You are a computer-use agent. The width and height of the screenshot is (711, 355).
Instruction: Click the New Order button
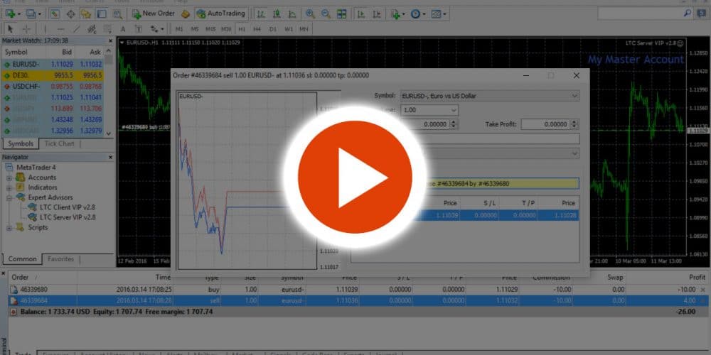pyautogui.click(x=154, y=13)
